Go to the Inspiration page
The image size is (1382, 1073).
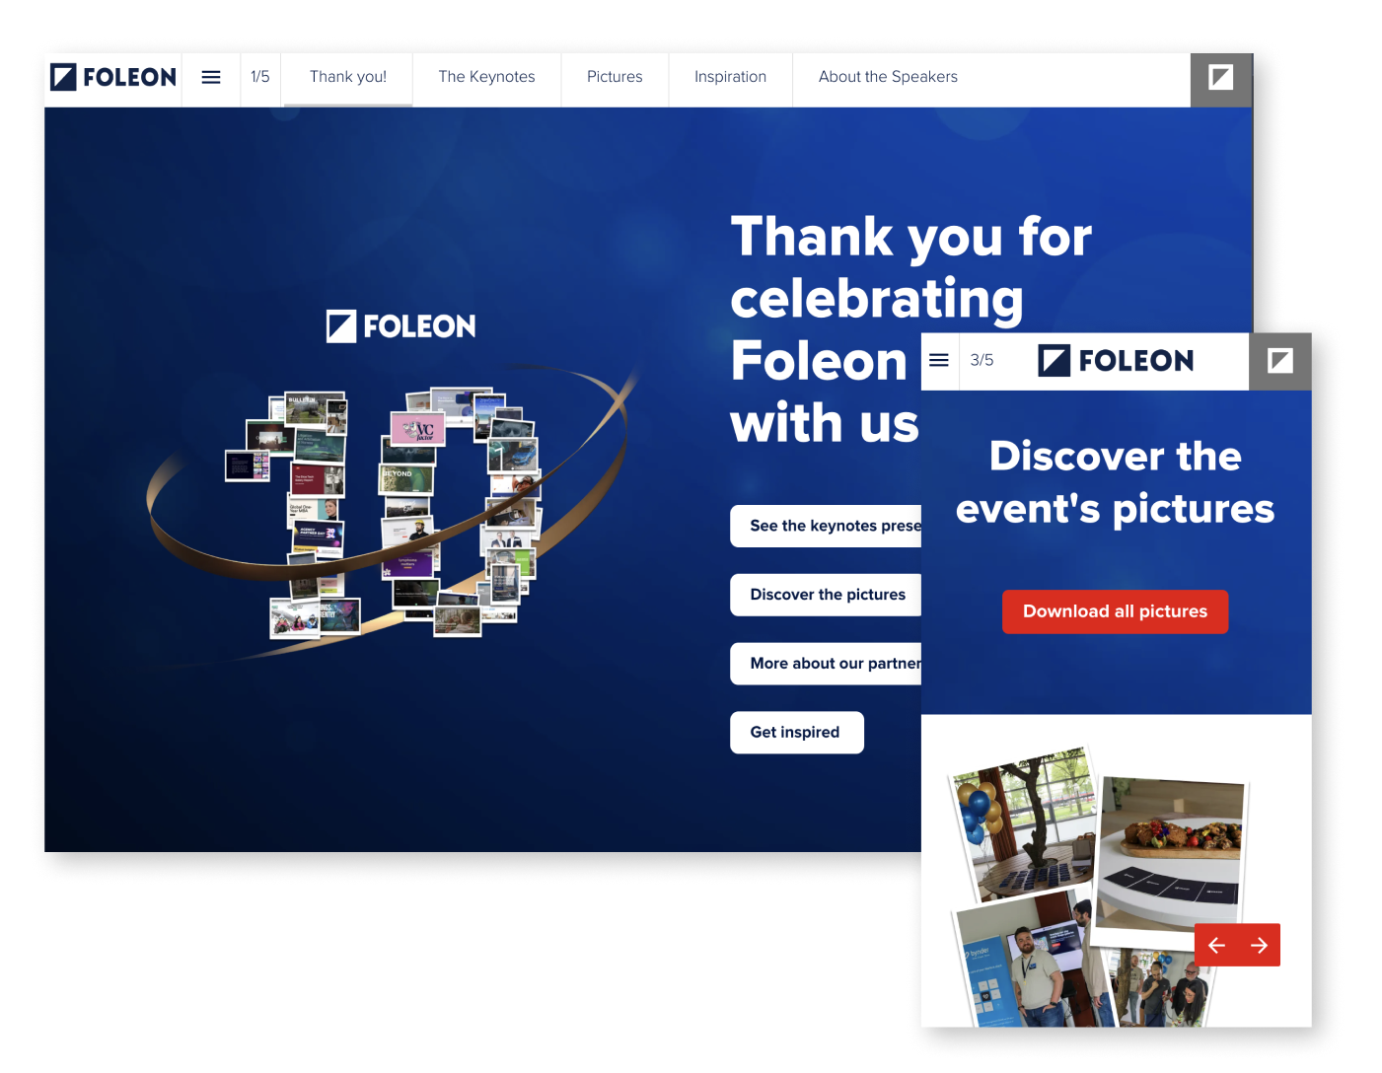point(730,77)
